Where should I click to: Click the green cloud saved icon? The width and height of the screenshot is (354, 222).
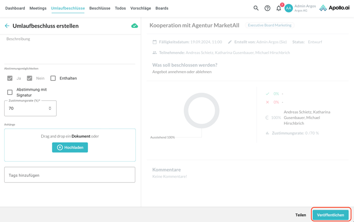tap(134, 26)
